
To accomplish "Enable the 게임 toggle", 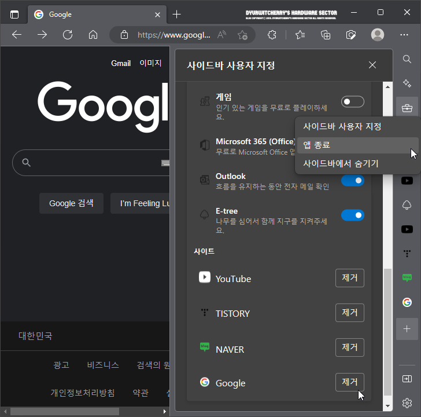I will coord(353,101).
